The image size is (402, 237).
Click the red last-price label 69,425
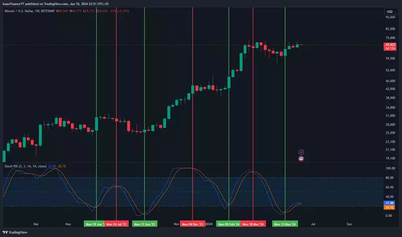(x=391, y=45)
